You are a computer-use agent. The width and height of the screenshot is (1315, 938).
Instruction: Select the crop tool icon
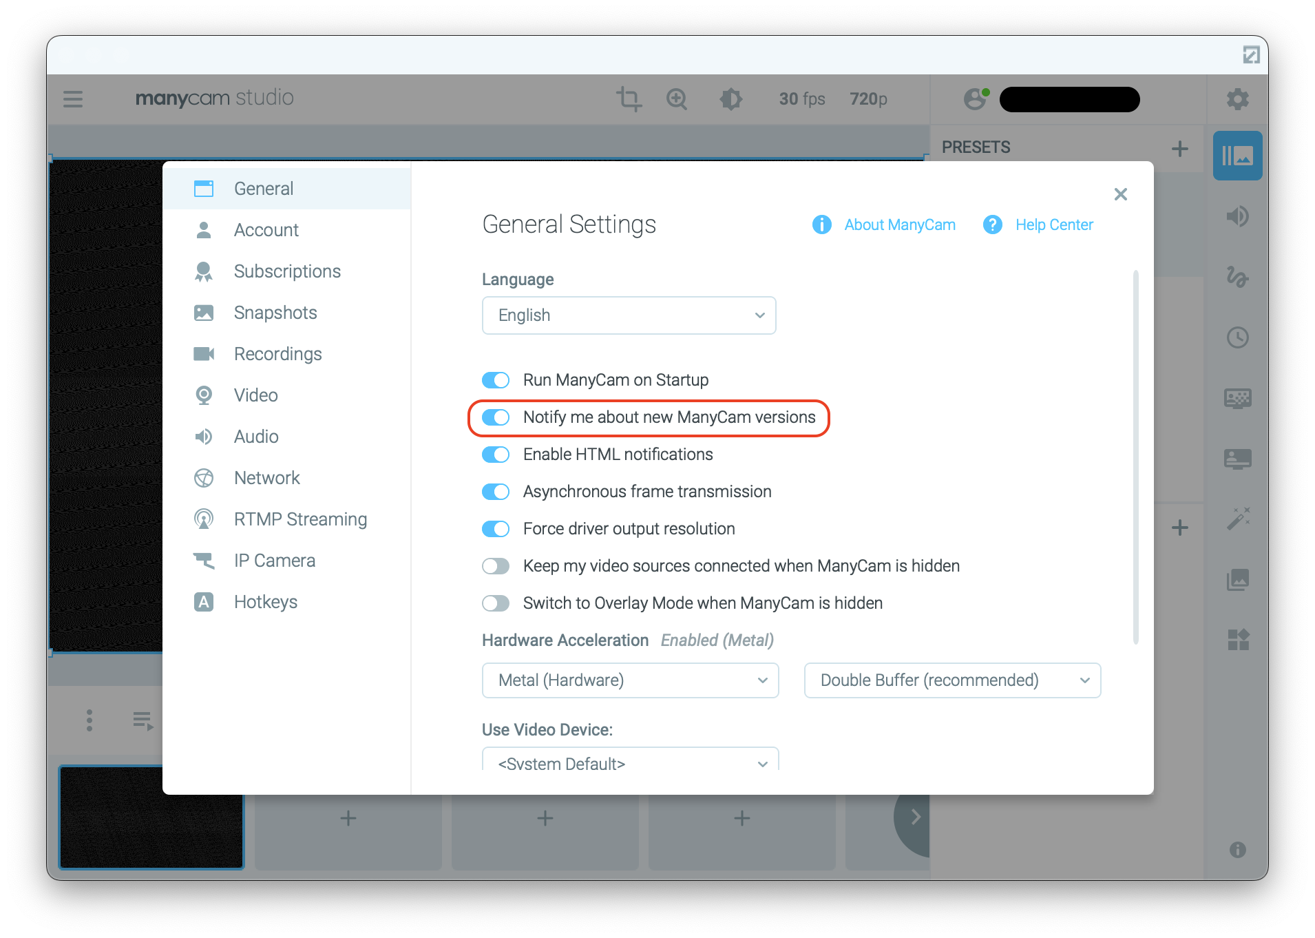click(x=629, y=99)
